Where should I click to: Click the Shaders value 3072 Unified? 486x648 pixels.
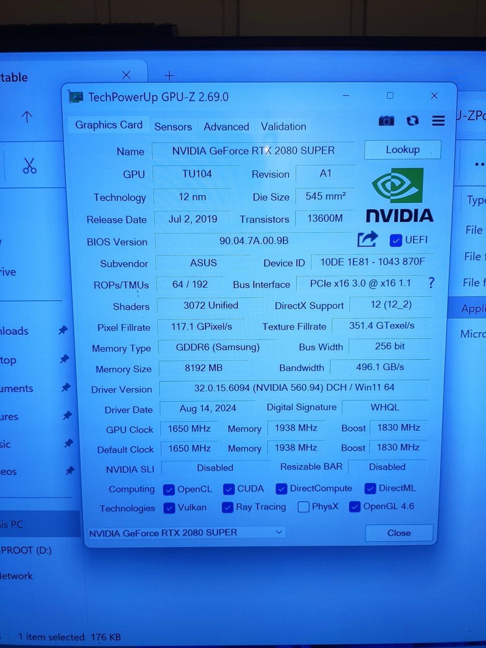(211, 305)
